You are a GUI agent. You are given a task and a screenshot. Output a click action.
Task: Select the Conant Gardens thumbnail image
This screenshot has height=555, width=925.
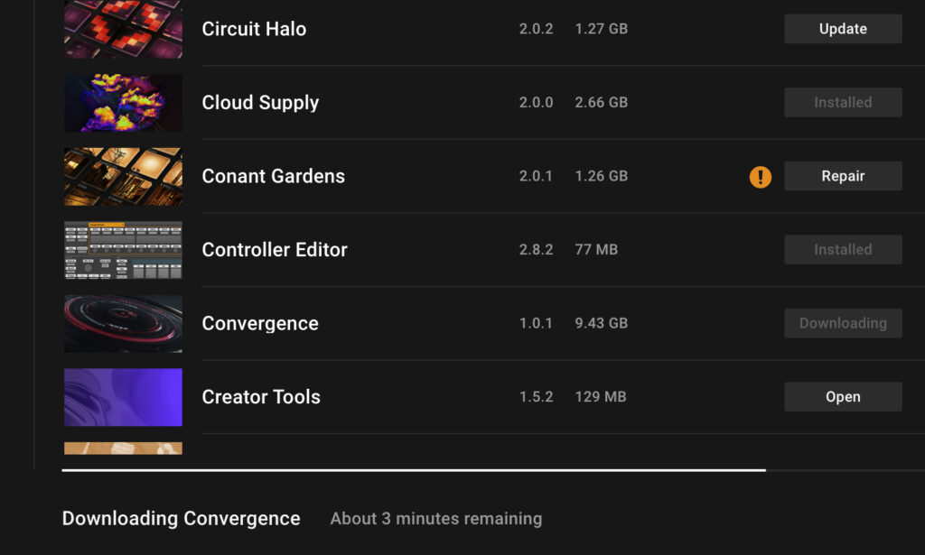(123, 177)
